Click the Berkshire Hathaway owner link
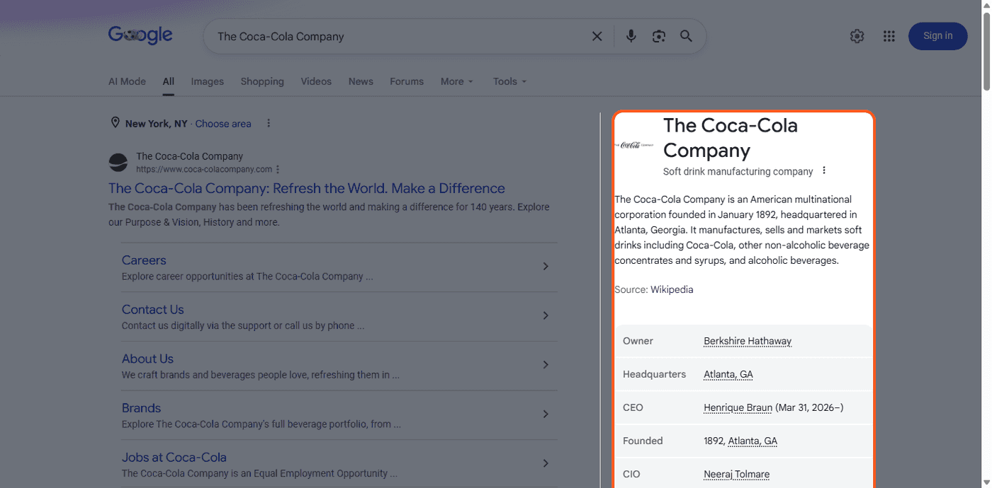This screenshot has height=488, width=992. [748, 341]
